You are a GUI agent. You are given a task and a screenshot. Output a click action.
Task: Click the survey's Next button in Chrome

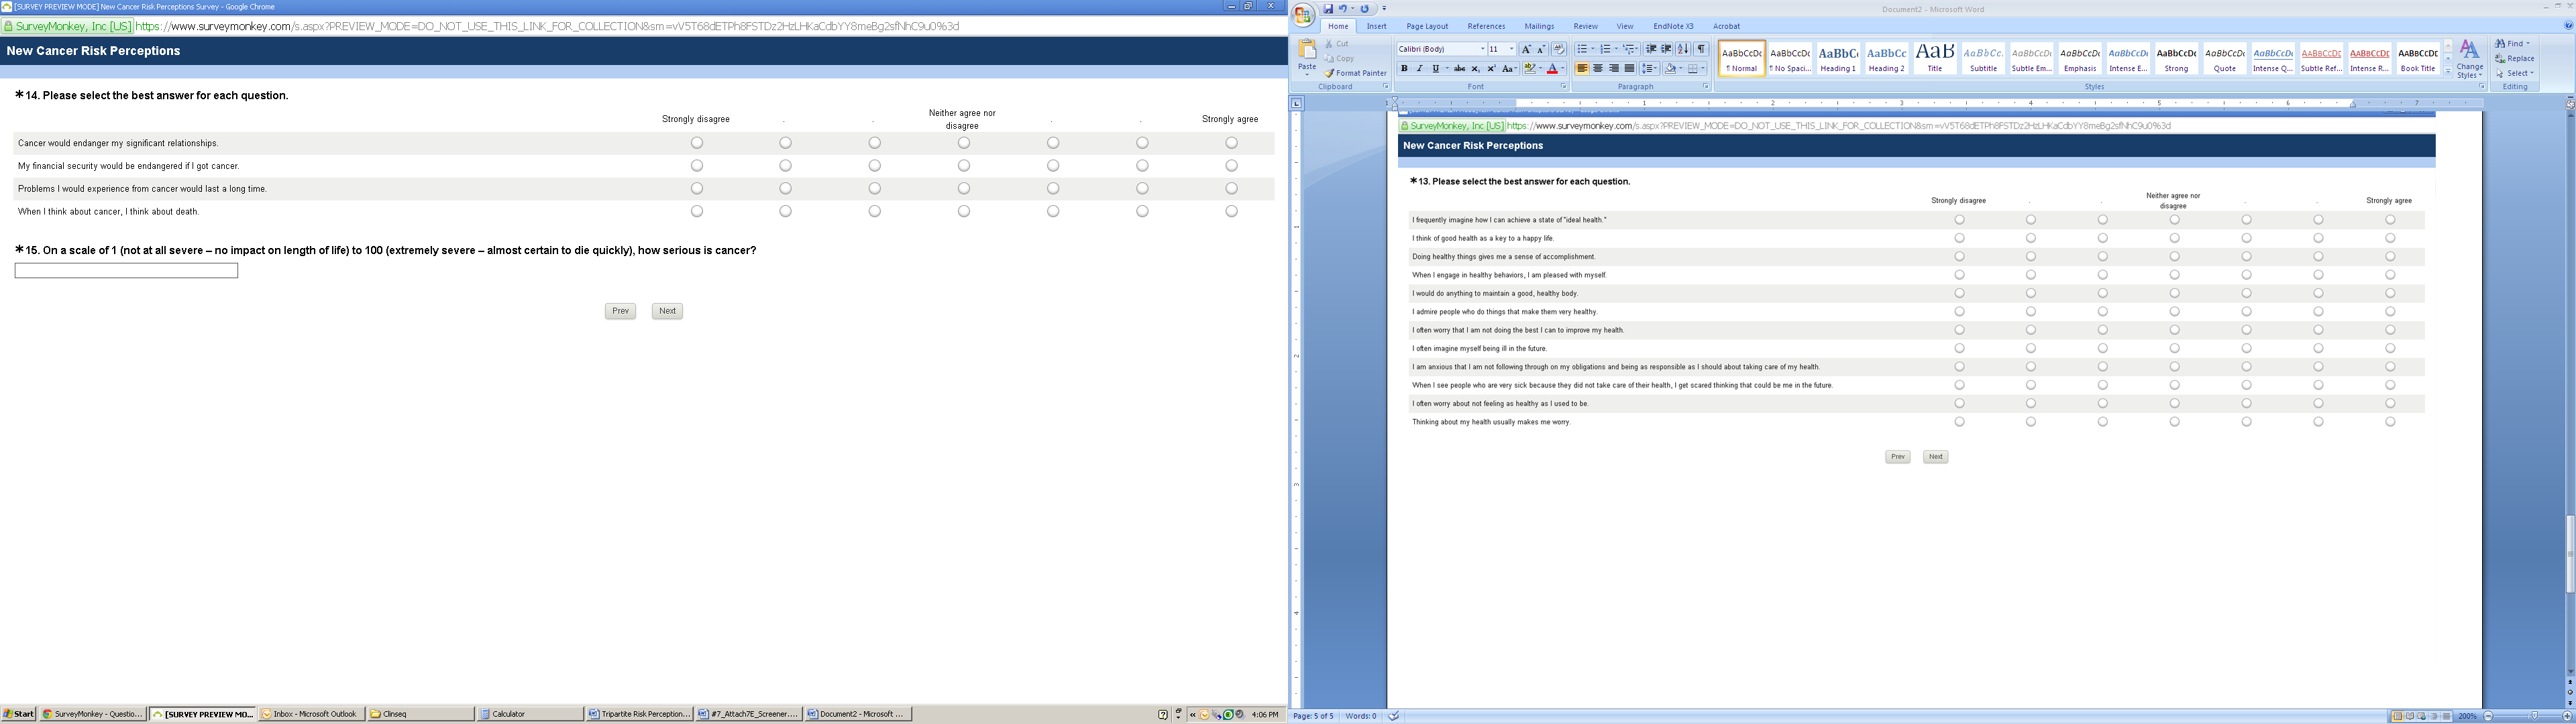(667, 311)
